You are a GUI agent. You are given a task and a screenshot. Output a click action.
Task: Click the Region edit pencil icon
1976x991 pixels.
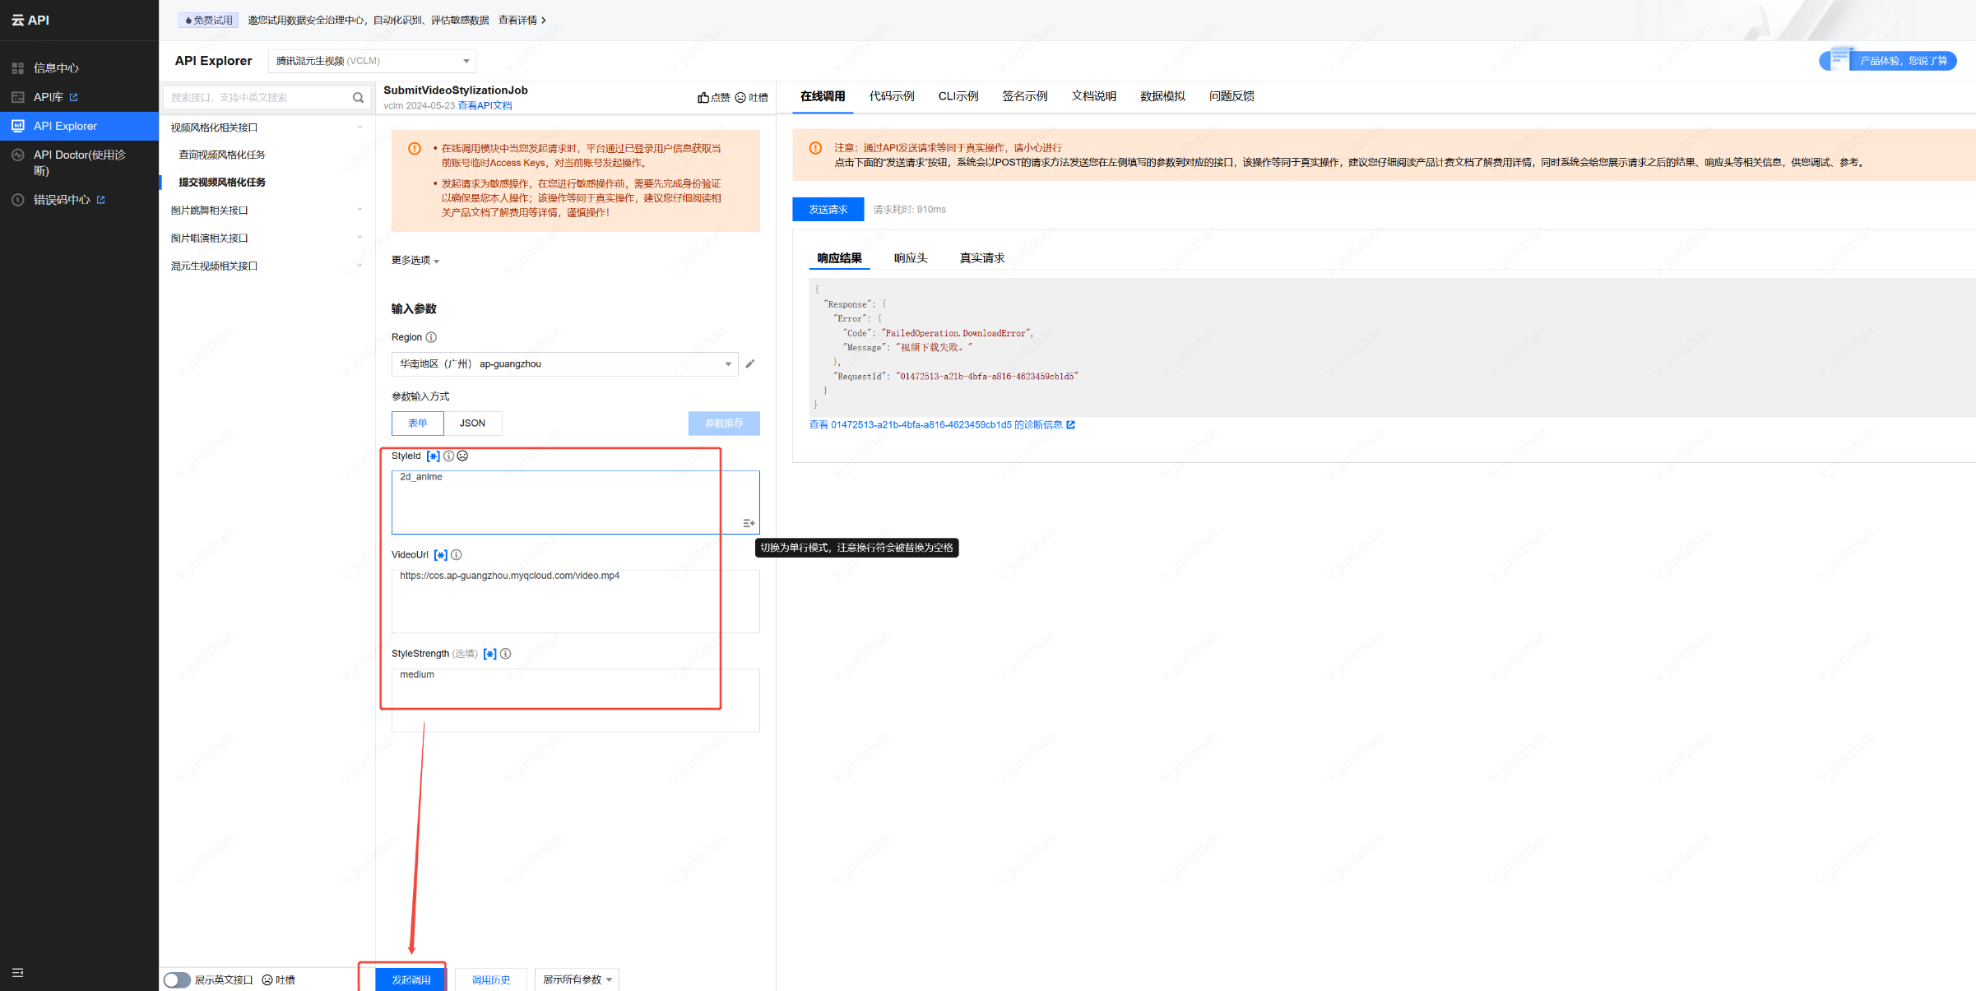coord(749,364)
